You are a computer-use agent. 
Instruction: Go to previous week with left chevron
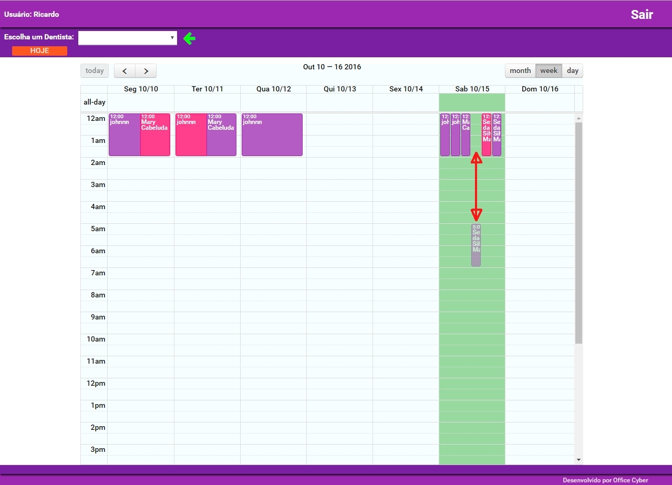125,71
